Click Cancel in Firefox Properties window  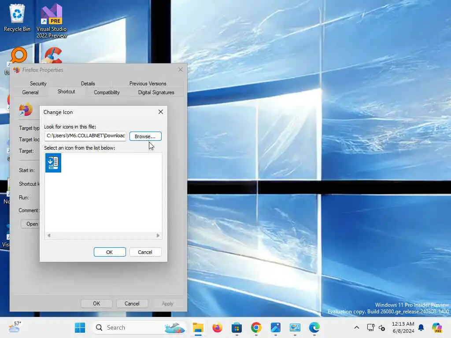[132, 304]
